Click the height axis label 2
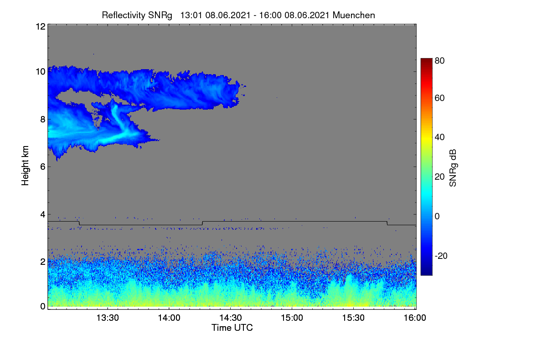The image size is (547, 364). click(42, 261)
